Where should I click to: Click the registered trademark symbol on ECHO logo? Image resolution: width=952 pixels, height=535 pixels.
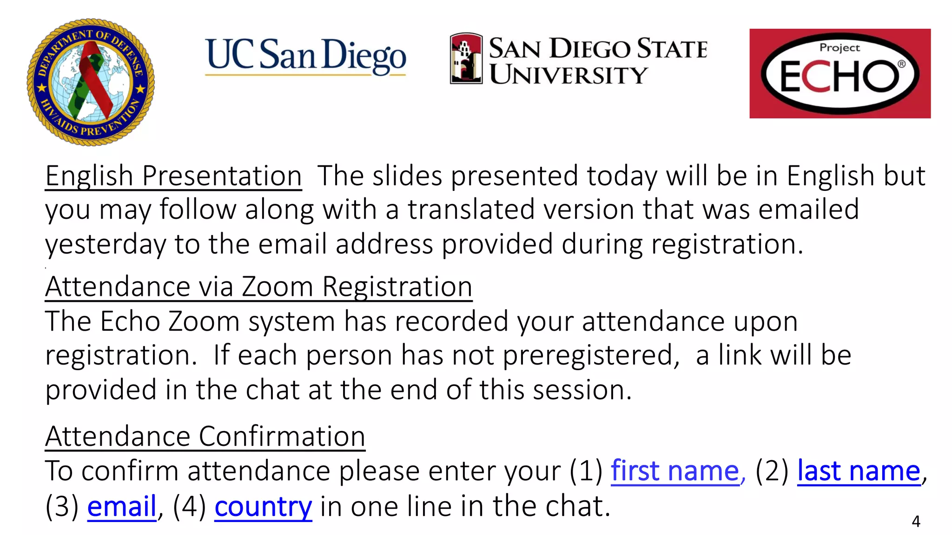[x=901, y=64]
